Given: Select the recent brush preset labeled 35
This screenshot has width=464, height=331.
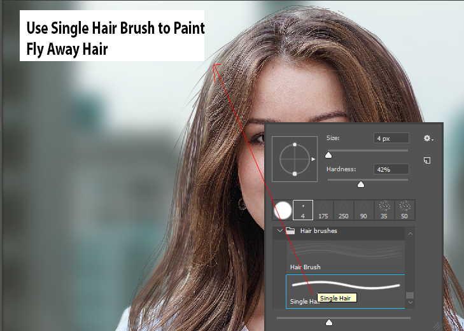Looking at the screenshot, I should [x=384, y=210].
